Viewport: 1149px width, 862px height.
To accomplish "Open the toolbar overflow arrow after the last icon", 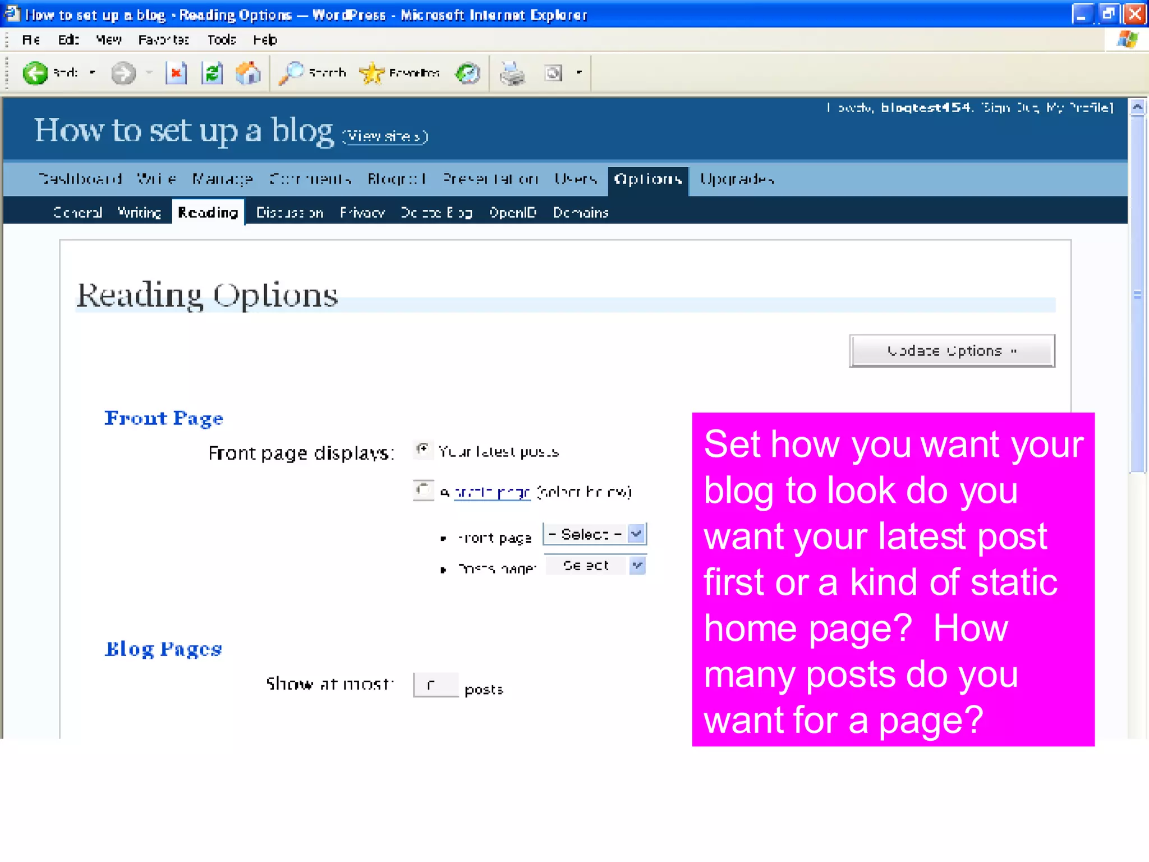I will click(x=579, y=72).
